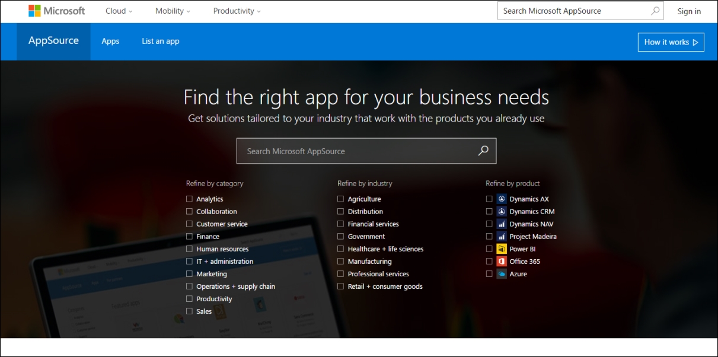Open the Apps tab in the blue bar
Screen dimensions: 718x357
110,42
